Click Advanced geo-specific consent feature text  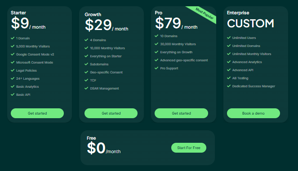click(184, 60)
